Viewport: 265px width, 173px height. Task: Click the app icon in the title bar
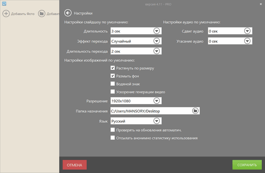pyautogui.click(x=3, y=3)
